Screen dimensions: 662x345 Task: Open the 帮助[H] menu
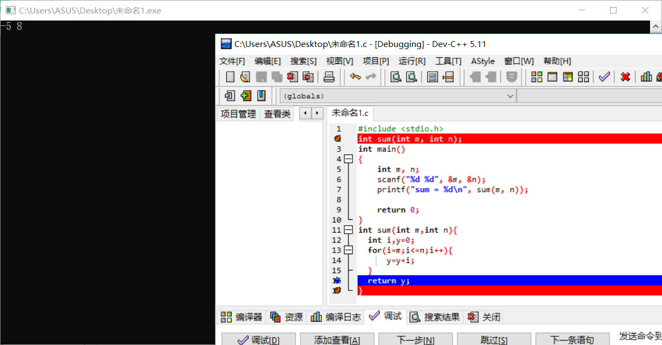(558, 61)
